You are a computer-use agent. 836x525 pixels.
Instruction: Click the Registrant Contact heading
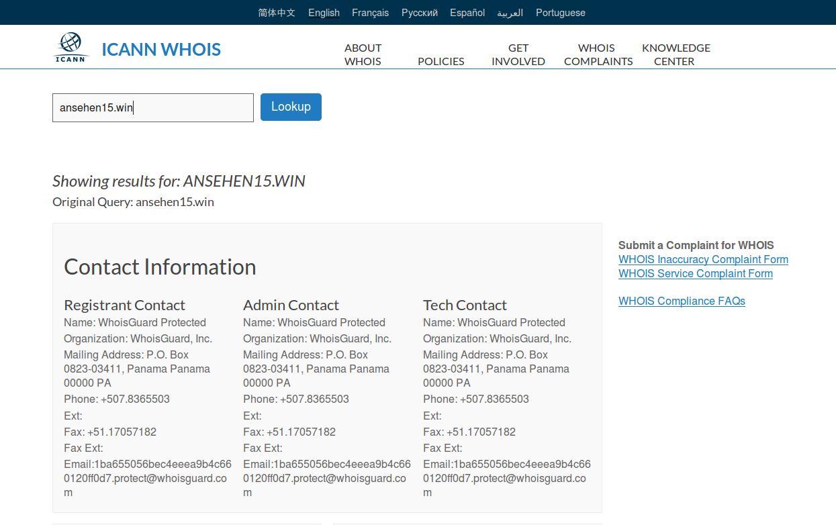[x=124, y=305]
